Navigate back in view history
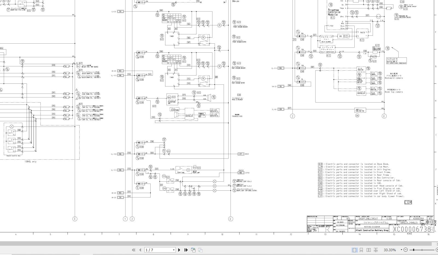 click(193, 250)
